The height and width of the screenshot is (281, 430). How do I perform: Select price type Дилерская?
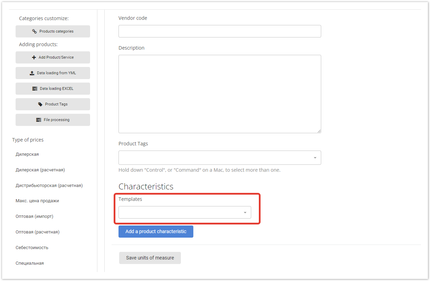tap(27, 154)
